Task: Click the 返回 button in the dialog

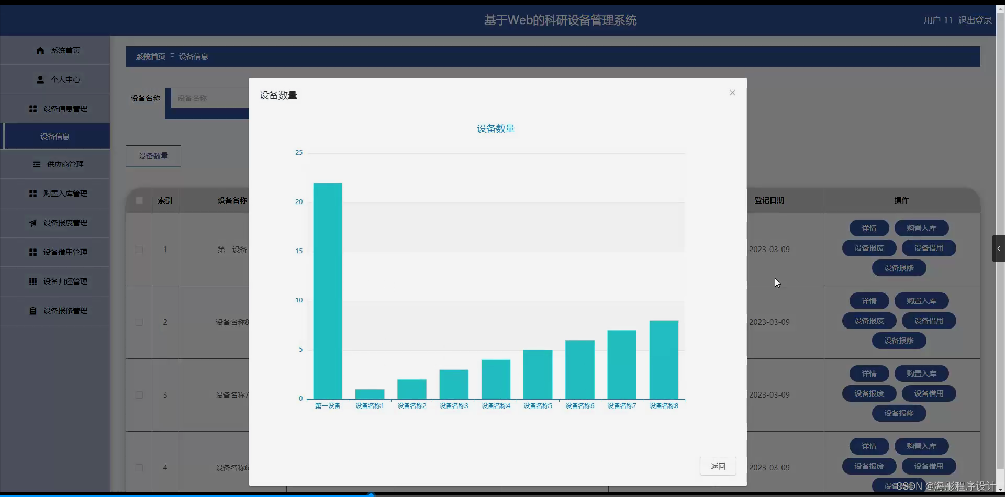Action: click(718, 466)
